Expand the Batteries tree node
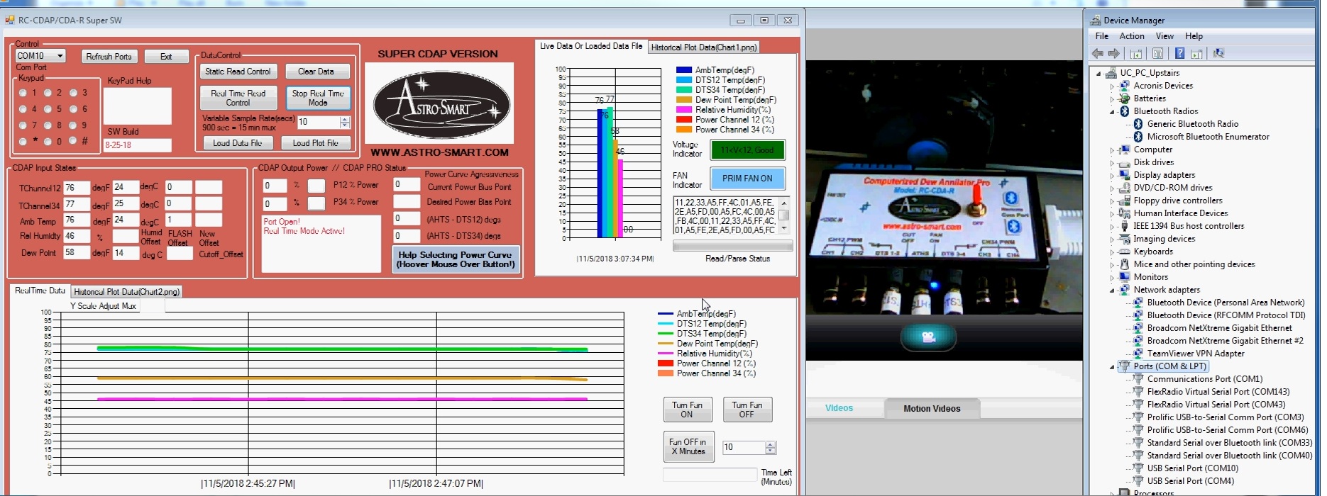The height and width of the screenshot is (496, 1327). (1112, 99)
